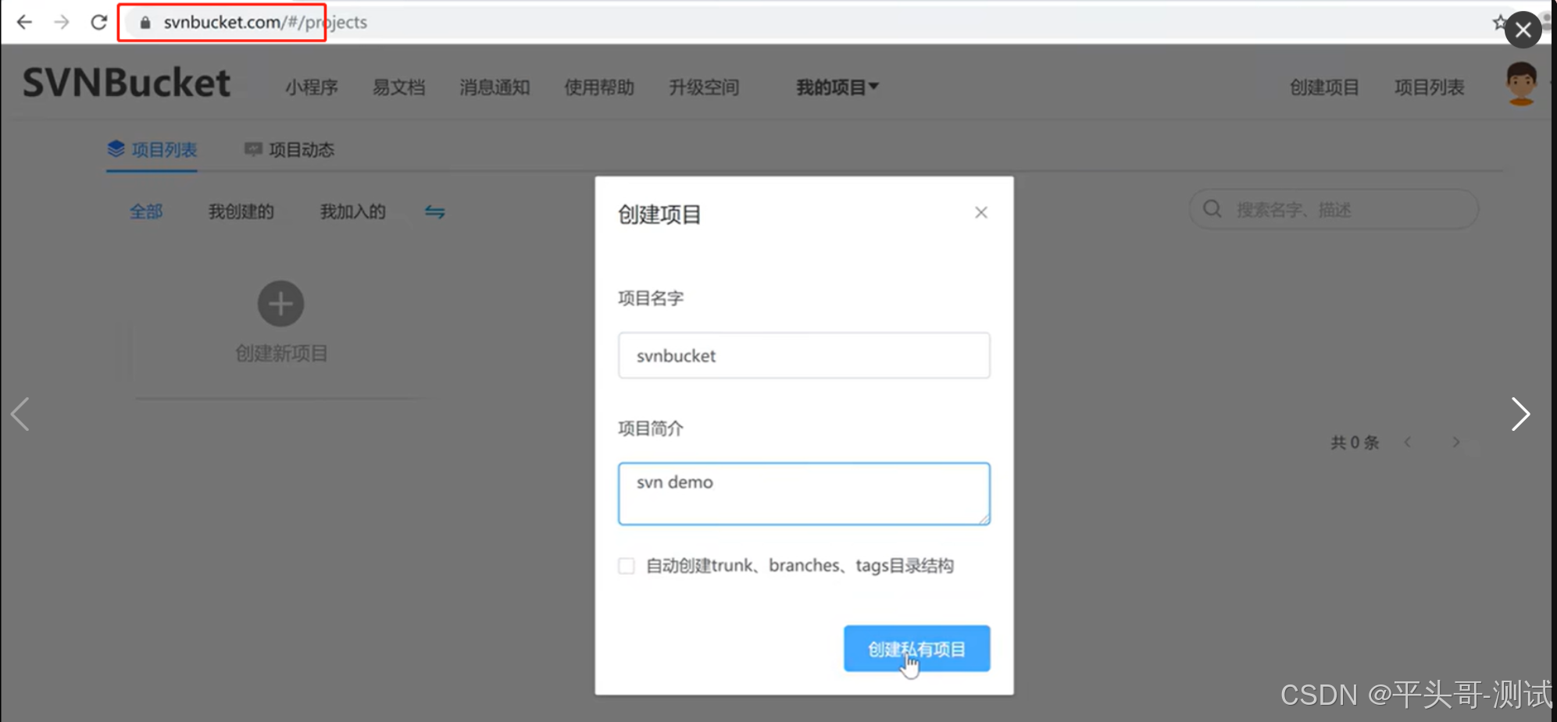Open the 使用帮助 menu item

pos(599,87)
